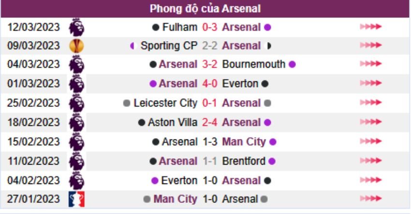Click the Phong độ của Arsenal header
Viewport: 411px width, 214px height.
click(x=205, y=9)
